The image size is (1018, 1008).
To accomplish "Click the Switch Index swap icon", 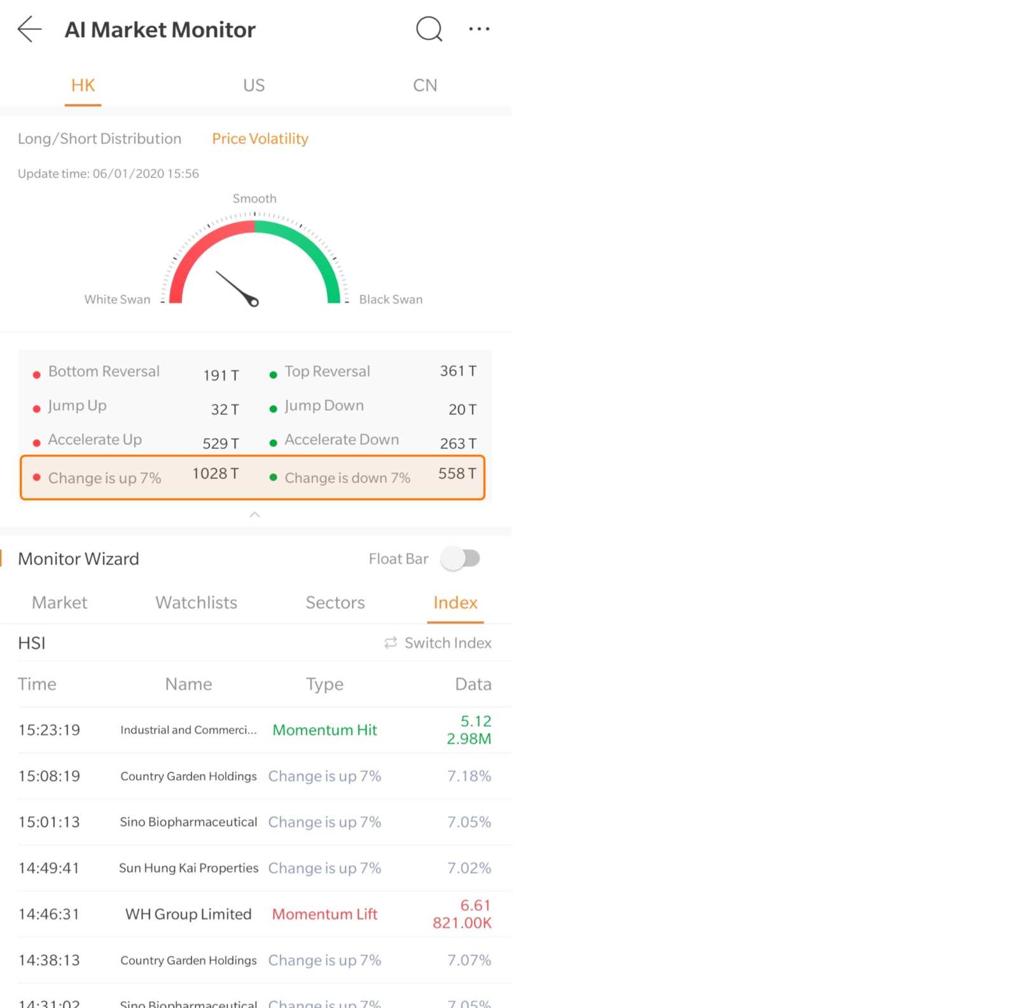I will (391, 643).
